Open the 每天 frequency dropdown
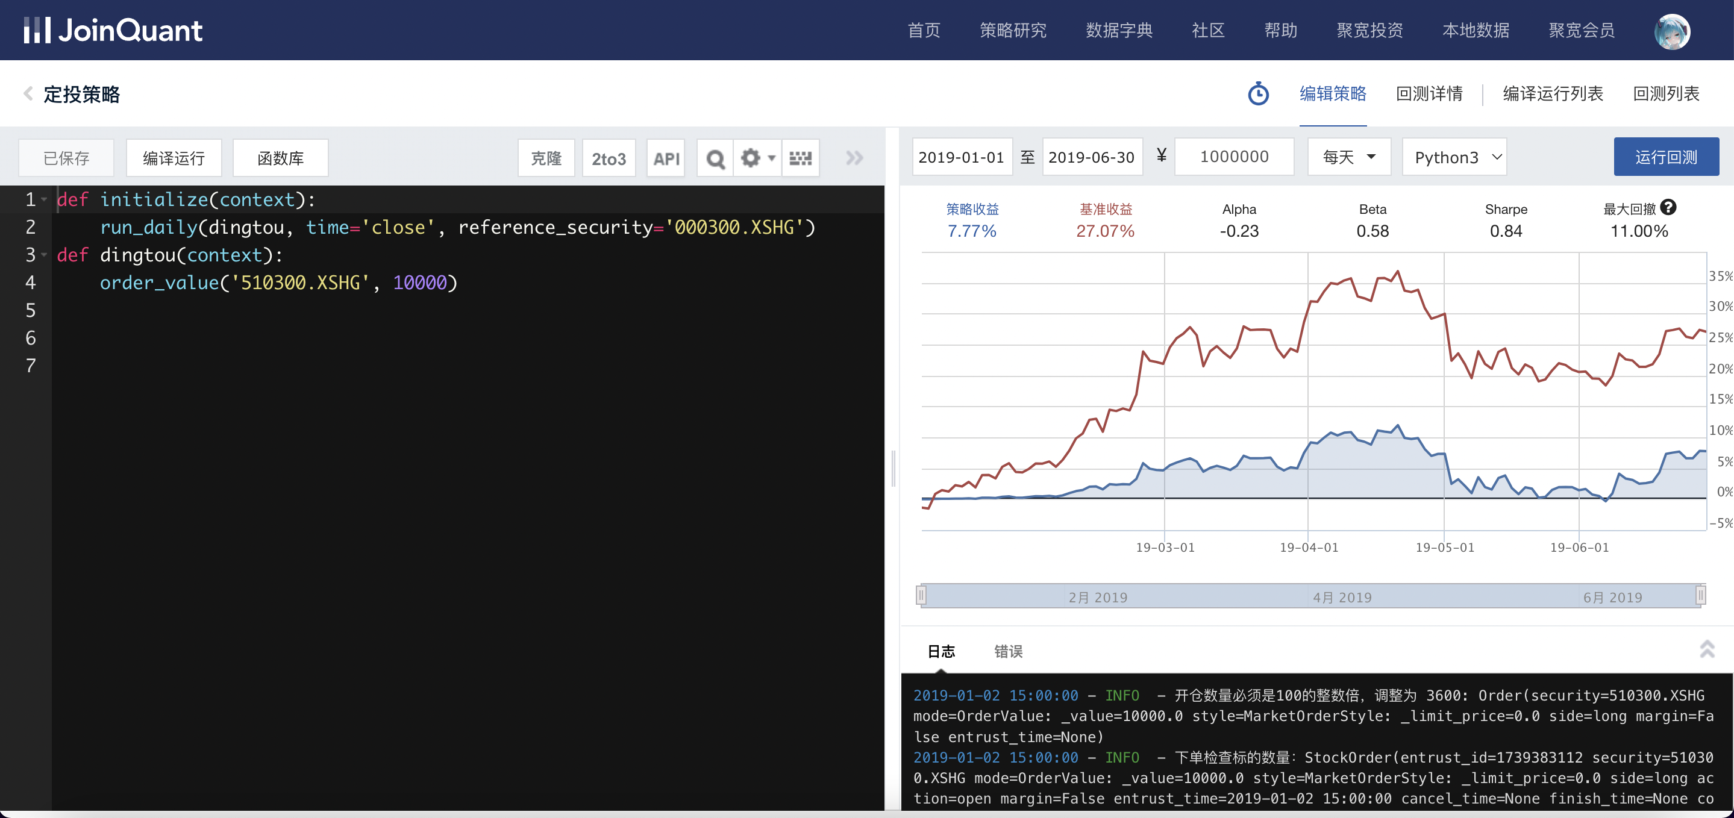This screenshot has height=818, width=1734. point(1349,157)
